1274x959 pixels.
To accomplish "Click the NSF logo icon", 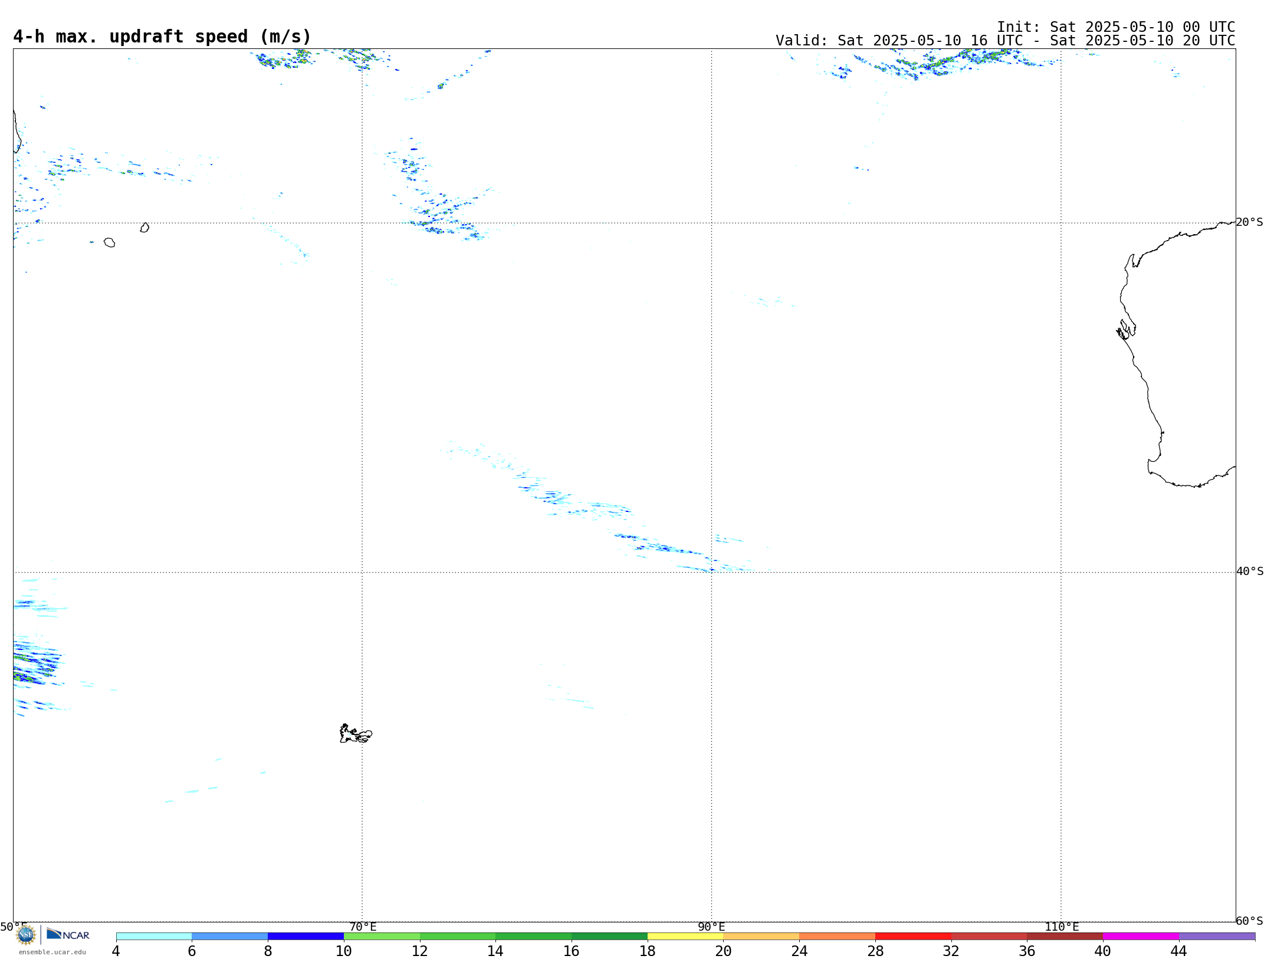I will [x=26, y=935].
